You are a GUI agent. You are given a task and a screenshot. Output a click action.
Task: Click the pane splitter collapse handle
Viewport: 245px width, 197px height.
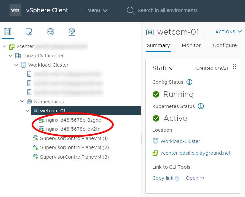click(x=141, y=139)
